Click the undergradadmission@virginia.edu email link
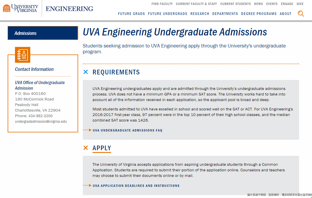Viewport: 312px width, 198px height. coord(41,122)
